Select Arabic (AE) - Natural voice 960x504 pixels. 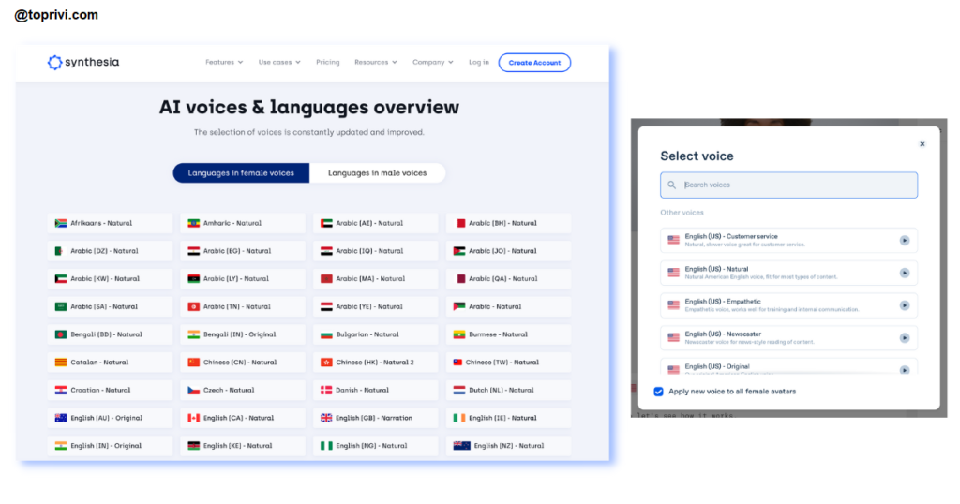coord(376,223)
